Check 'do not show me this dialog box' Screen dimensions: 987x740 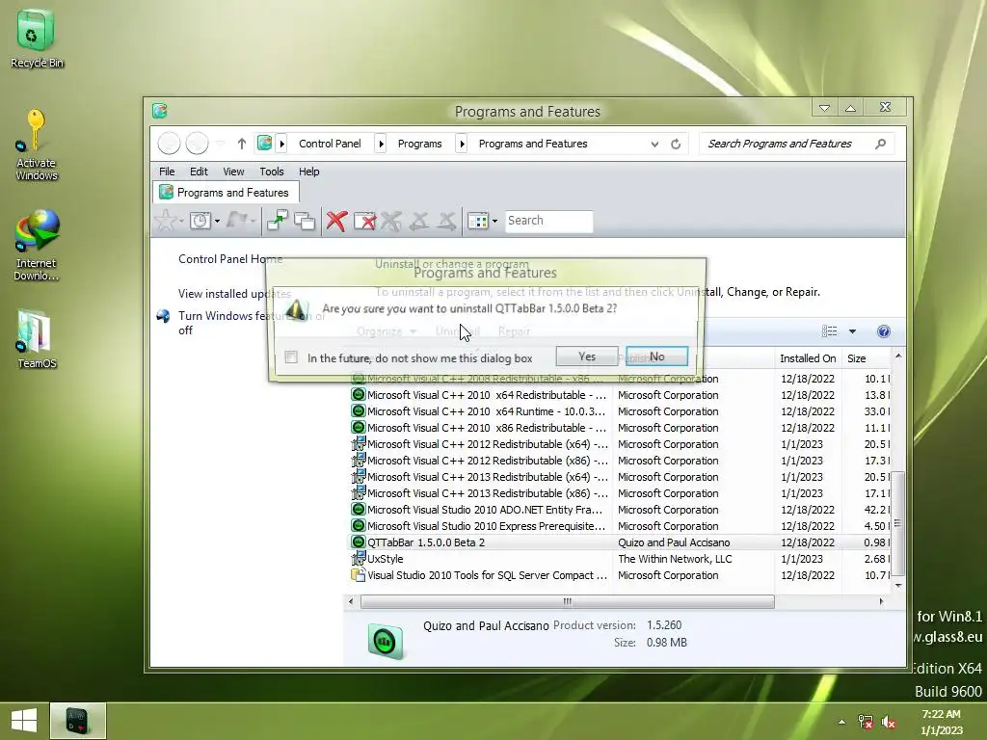291,357
